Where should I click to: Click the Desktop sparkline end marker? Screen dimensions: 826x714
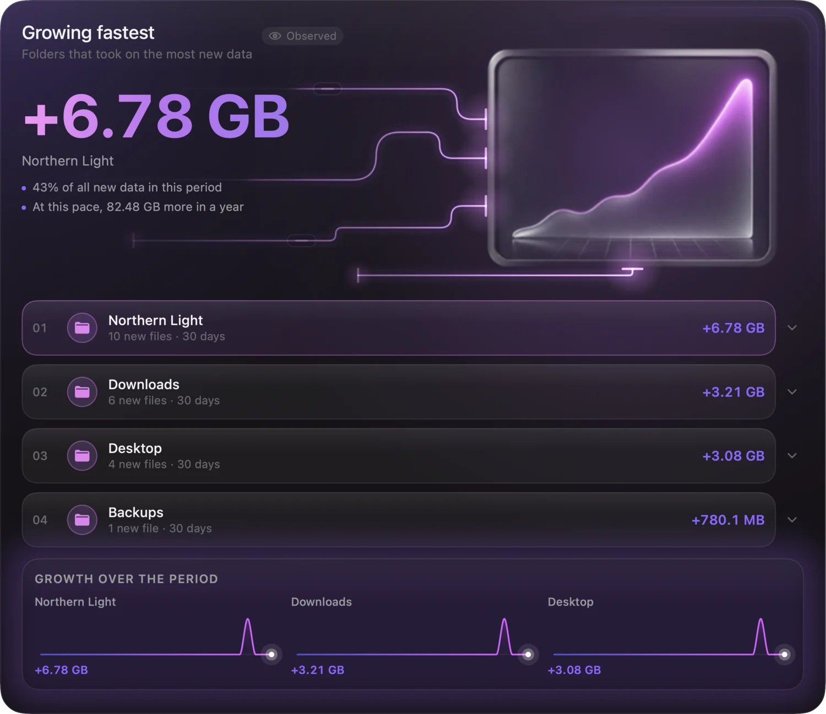[x=784, y=655]
